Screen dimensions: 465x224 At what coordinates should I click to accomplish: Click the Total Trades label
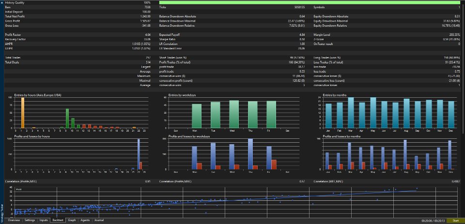pyautogui.click(x=13, y=58)
